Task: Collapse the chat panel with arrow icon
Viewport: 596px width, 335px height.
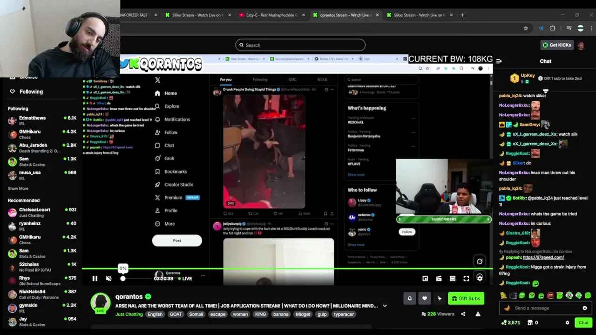Action: [x=499, y=61]
